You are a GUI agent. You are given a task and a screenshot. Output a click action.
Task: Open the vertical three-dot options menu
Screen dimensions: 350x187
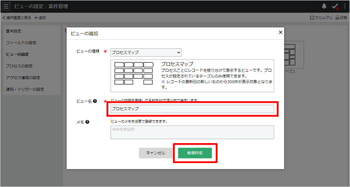click(345, 6)
